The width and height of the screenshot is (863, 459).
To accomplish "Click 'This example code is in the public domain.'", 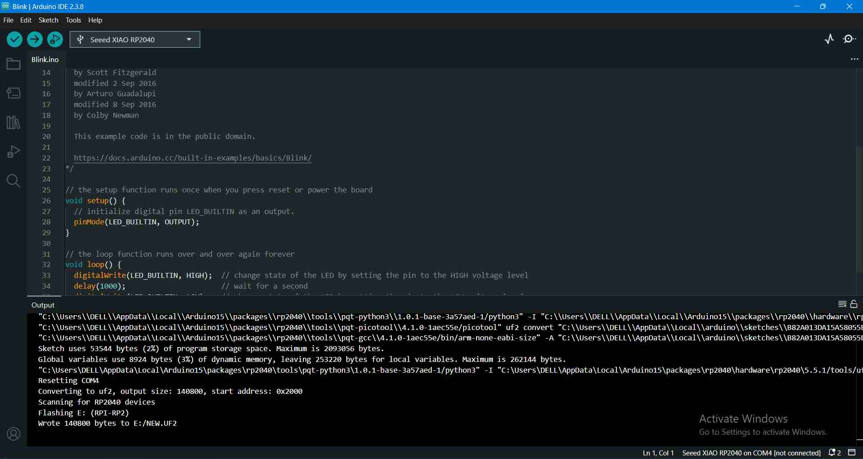I will pos(165,137).
